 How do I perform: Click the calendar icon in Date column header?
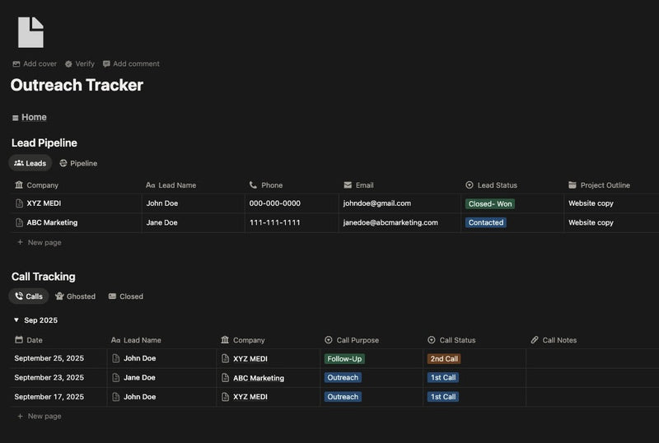point(19,340)
